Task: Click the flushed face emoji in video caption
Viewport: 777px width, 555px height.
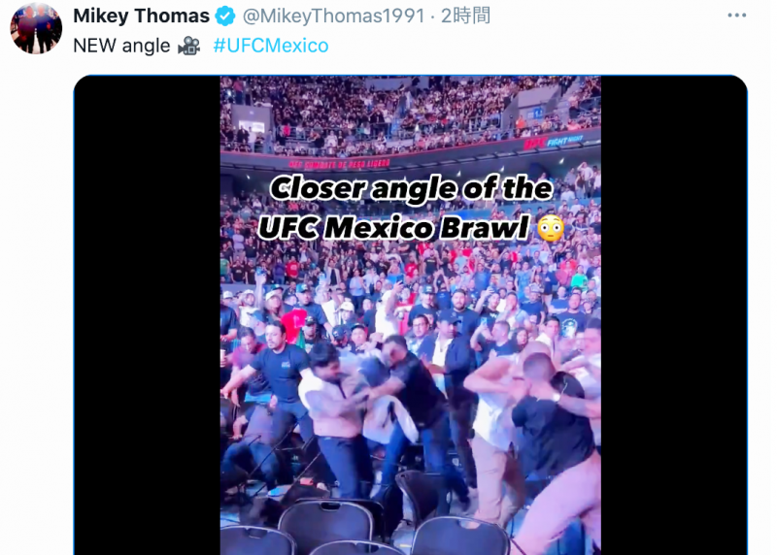Action: pos(551,228)
